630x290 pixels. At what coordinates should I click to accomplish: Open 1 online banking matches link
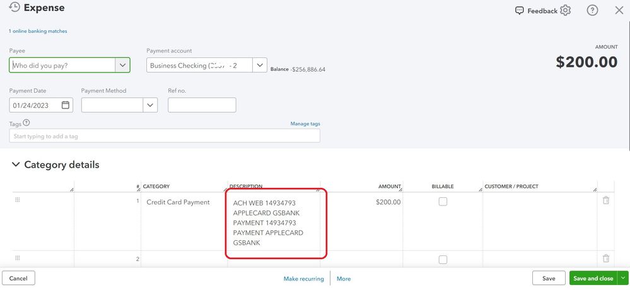coord(38,31)
